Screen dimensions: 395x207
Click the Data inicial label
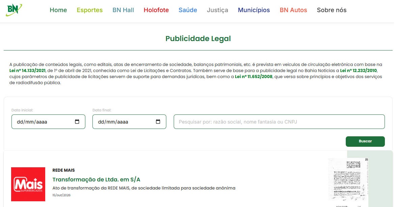22,110
